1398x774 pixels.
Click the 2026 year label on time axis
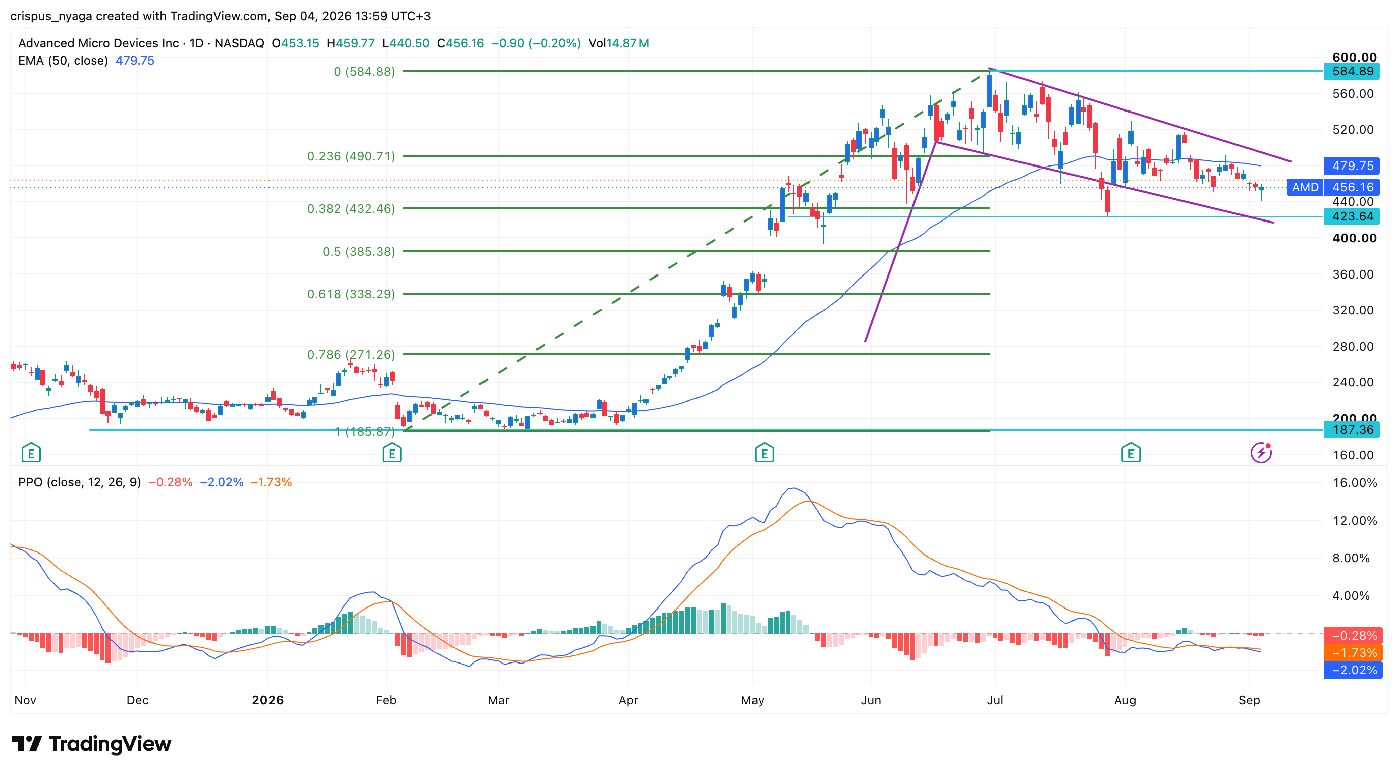[x=267, y=700]
